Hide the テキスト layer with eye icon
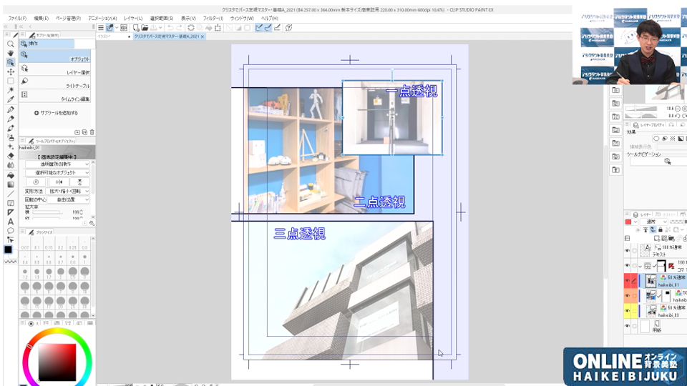Image resolution: width=687 pixels, height=386 pixels. click(x=628, y=250)
